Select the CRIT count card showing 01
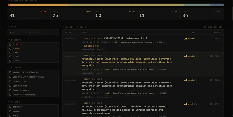This screenshot has height=117, width=233. (29, 14)
